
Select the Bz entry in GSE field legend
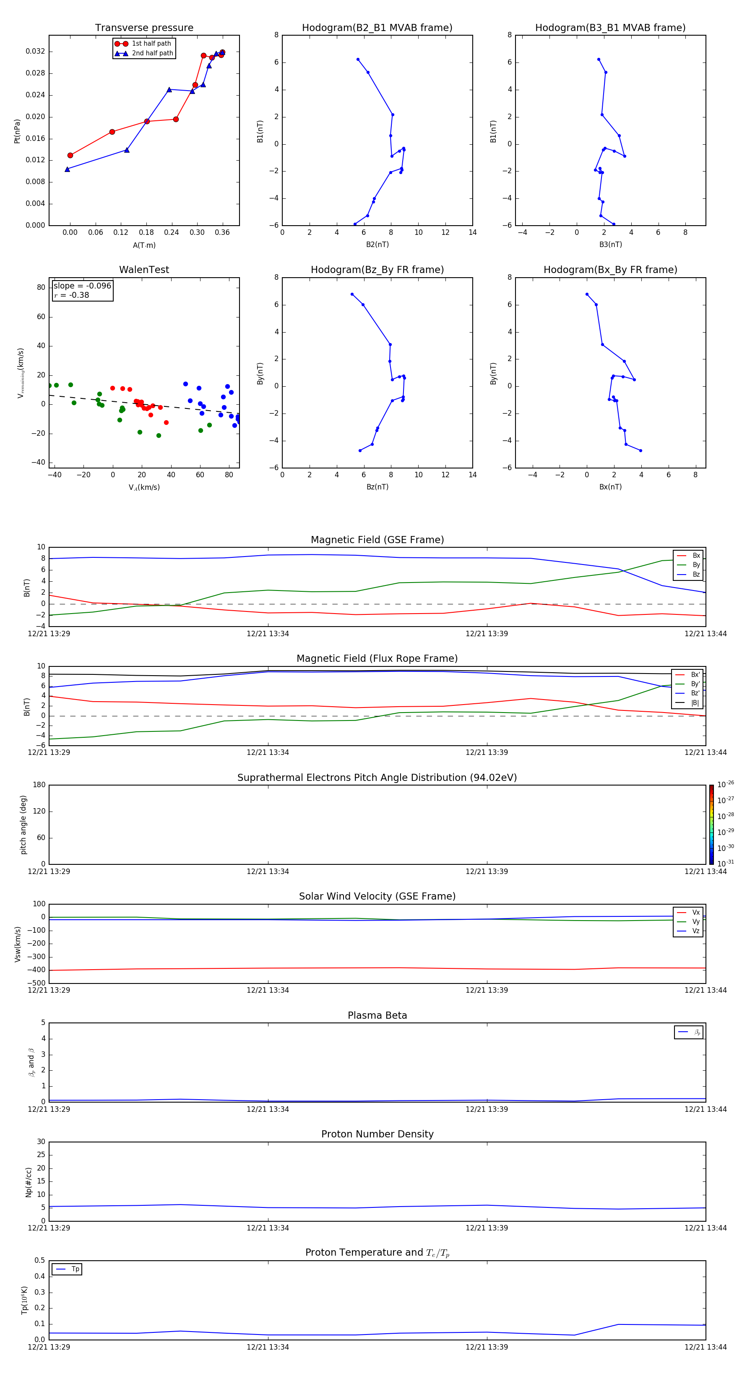click(x=688, y=574)
